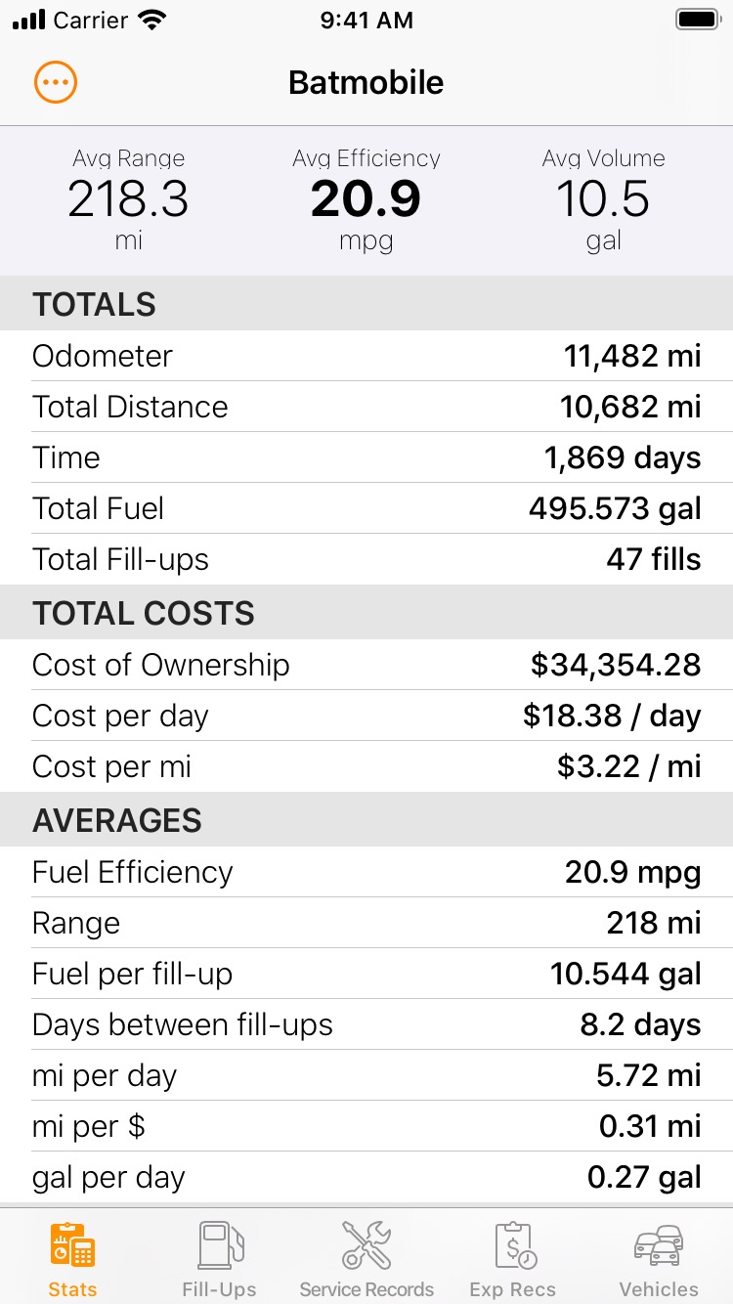Select the gal per day row
The image size is (733, 1304).
pyautogui.click(x=366, y=1177)
